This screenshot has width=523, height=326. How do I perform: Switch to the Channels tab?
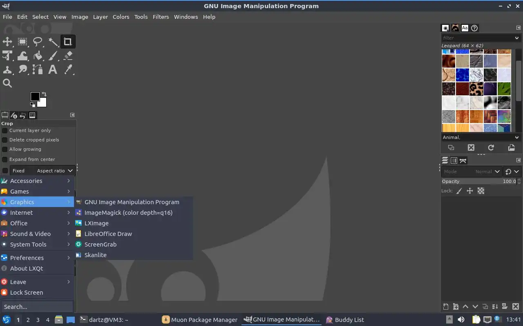point(454,161)
